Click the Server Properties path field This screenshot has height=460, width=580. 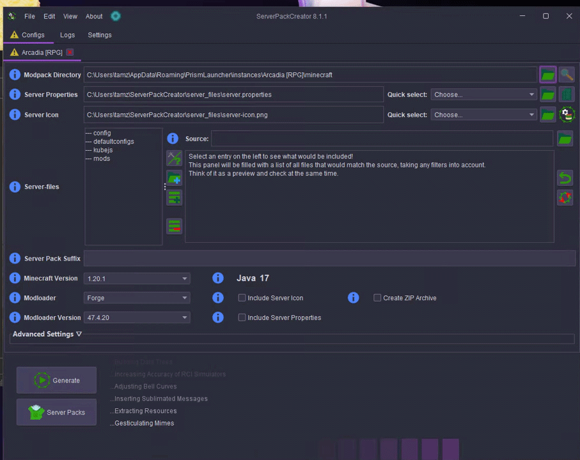point(234,95)
